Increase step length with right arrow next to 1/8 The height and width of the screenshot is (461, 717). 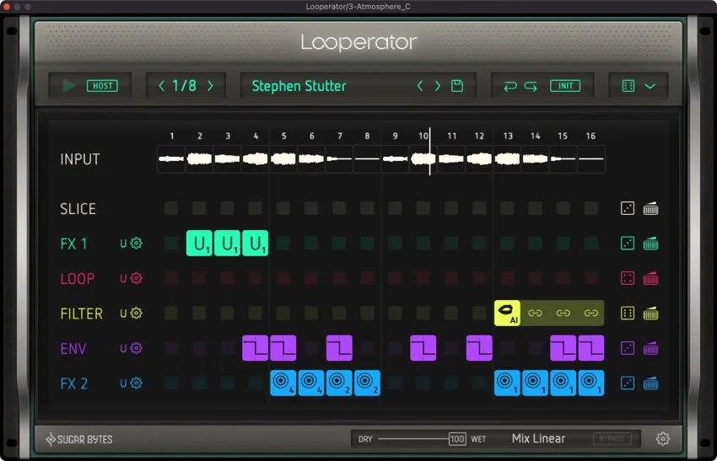tap(210, 85)
